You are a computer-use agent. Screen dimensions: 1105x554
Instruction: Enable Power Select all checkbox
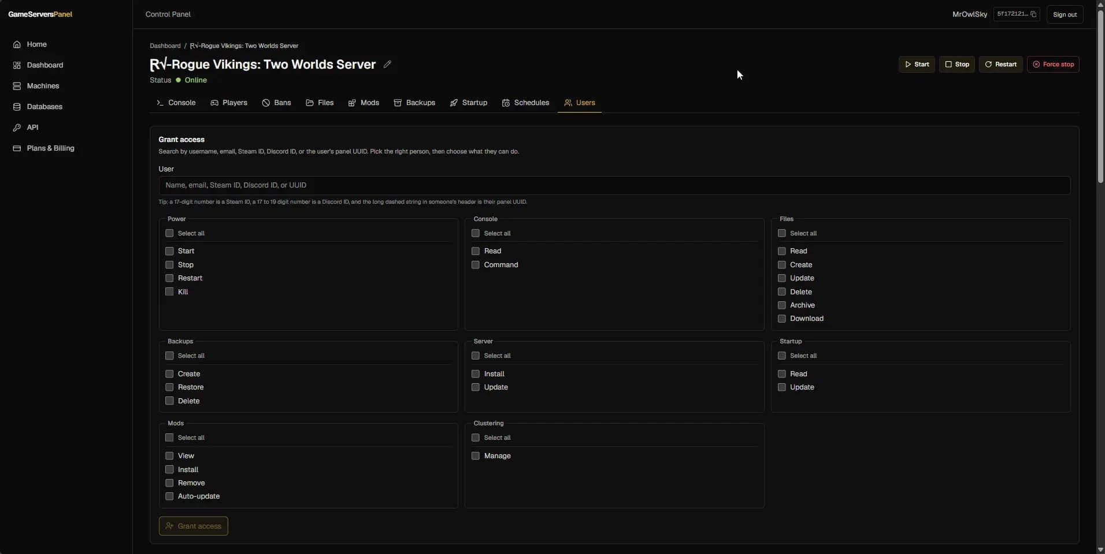point(169,233)
